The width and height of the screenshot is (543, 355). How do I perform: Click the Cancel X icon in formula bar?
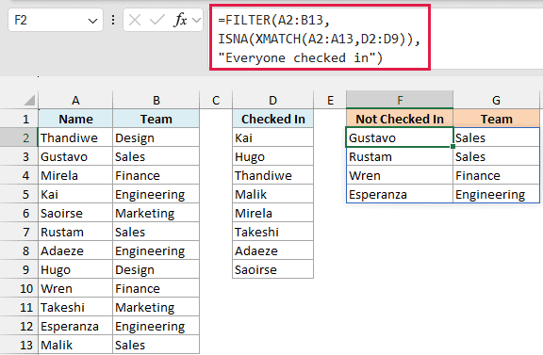pyautogui.click(x=135, y=20)
